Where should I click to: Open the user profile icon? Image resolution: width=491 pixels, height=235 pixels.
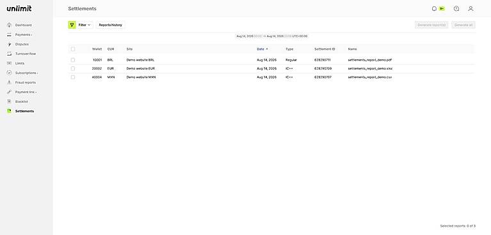point(471,9)
